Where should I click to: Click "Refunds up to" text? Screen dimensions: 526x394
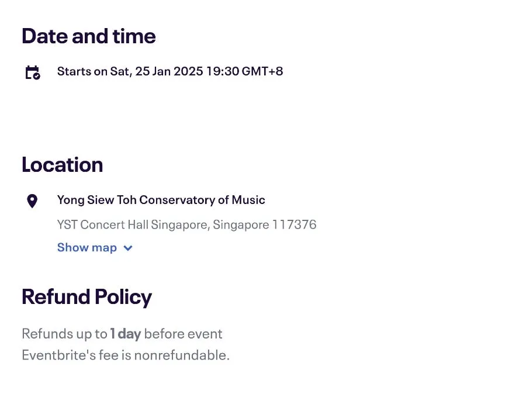64,334
